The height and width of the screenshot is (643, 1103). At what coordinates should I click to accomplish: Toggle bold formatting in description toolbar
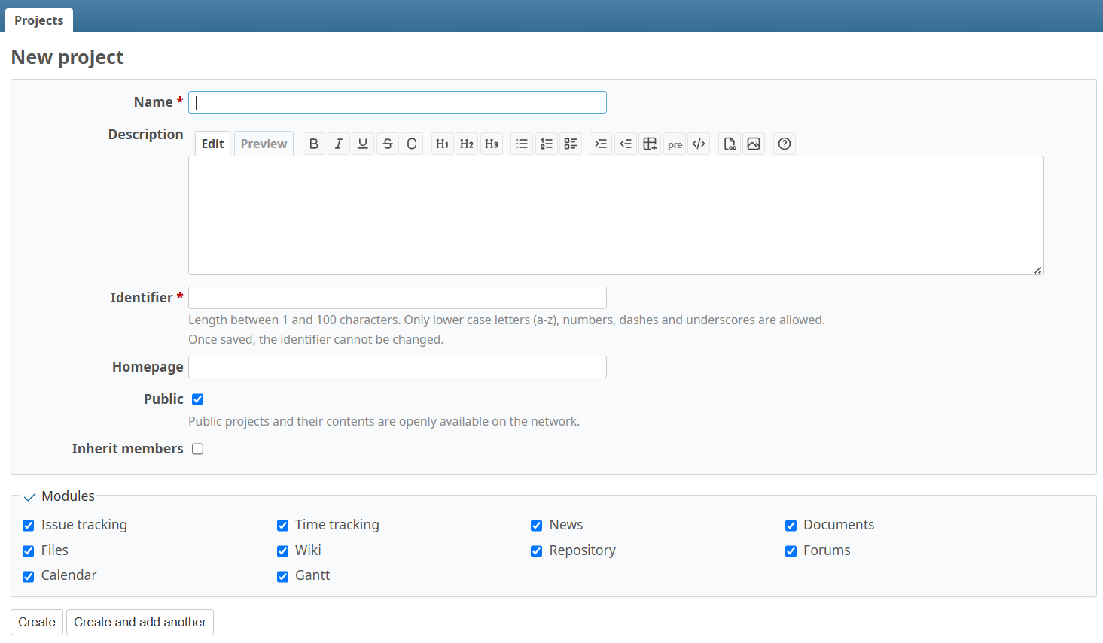point(314,144)
